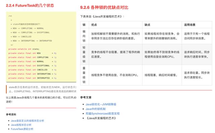215x133 pixels.
Task: Open the 死磕Synchronized底层实现 link
Action: [x=102, y=114]
